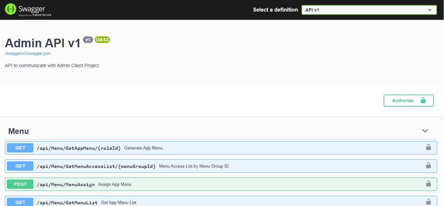Click the /api/Menu/GetMenuList path text

coord(67,203)
